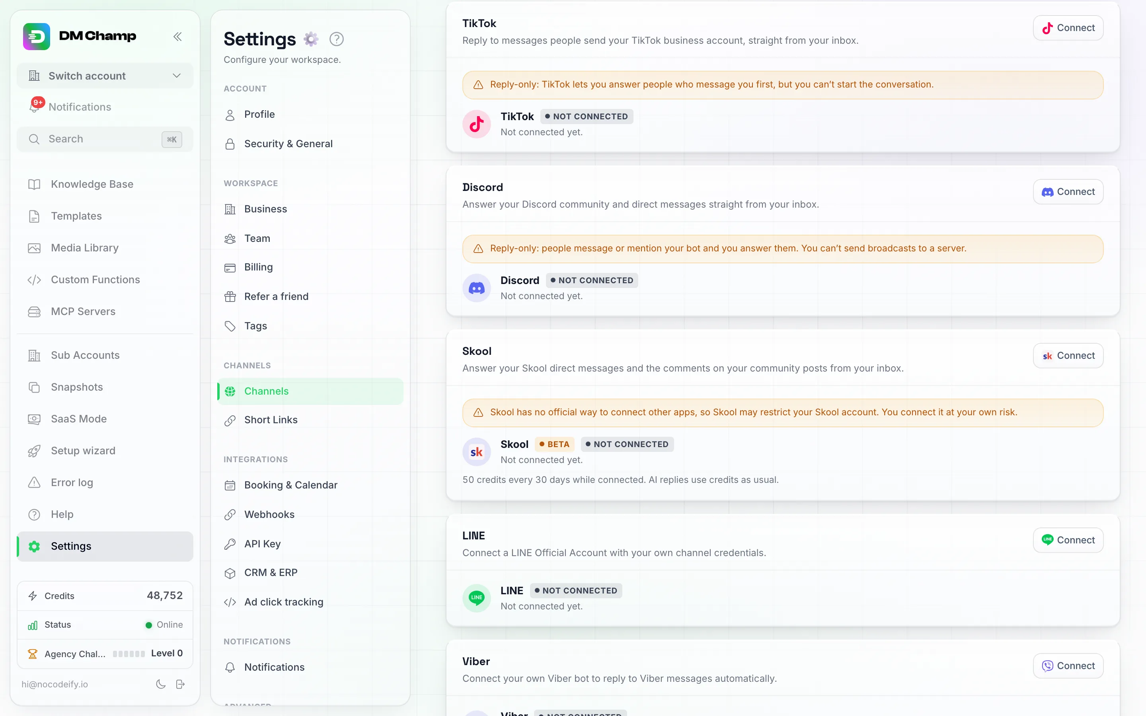
Task: Connect the Skool channel
Action: [1068, 356]
